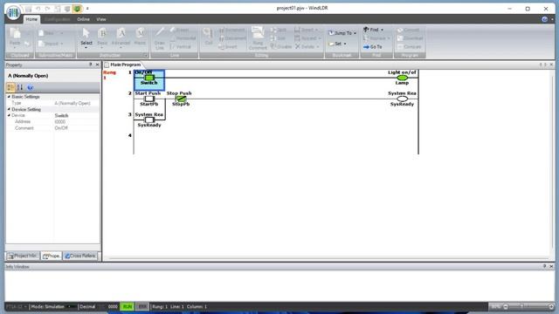This screenshot has height=314, width=559.
Task: Select the Draw Line pencil tool
Action: coord(159,38)
